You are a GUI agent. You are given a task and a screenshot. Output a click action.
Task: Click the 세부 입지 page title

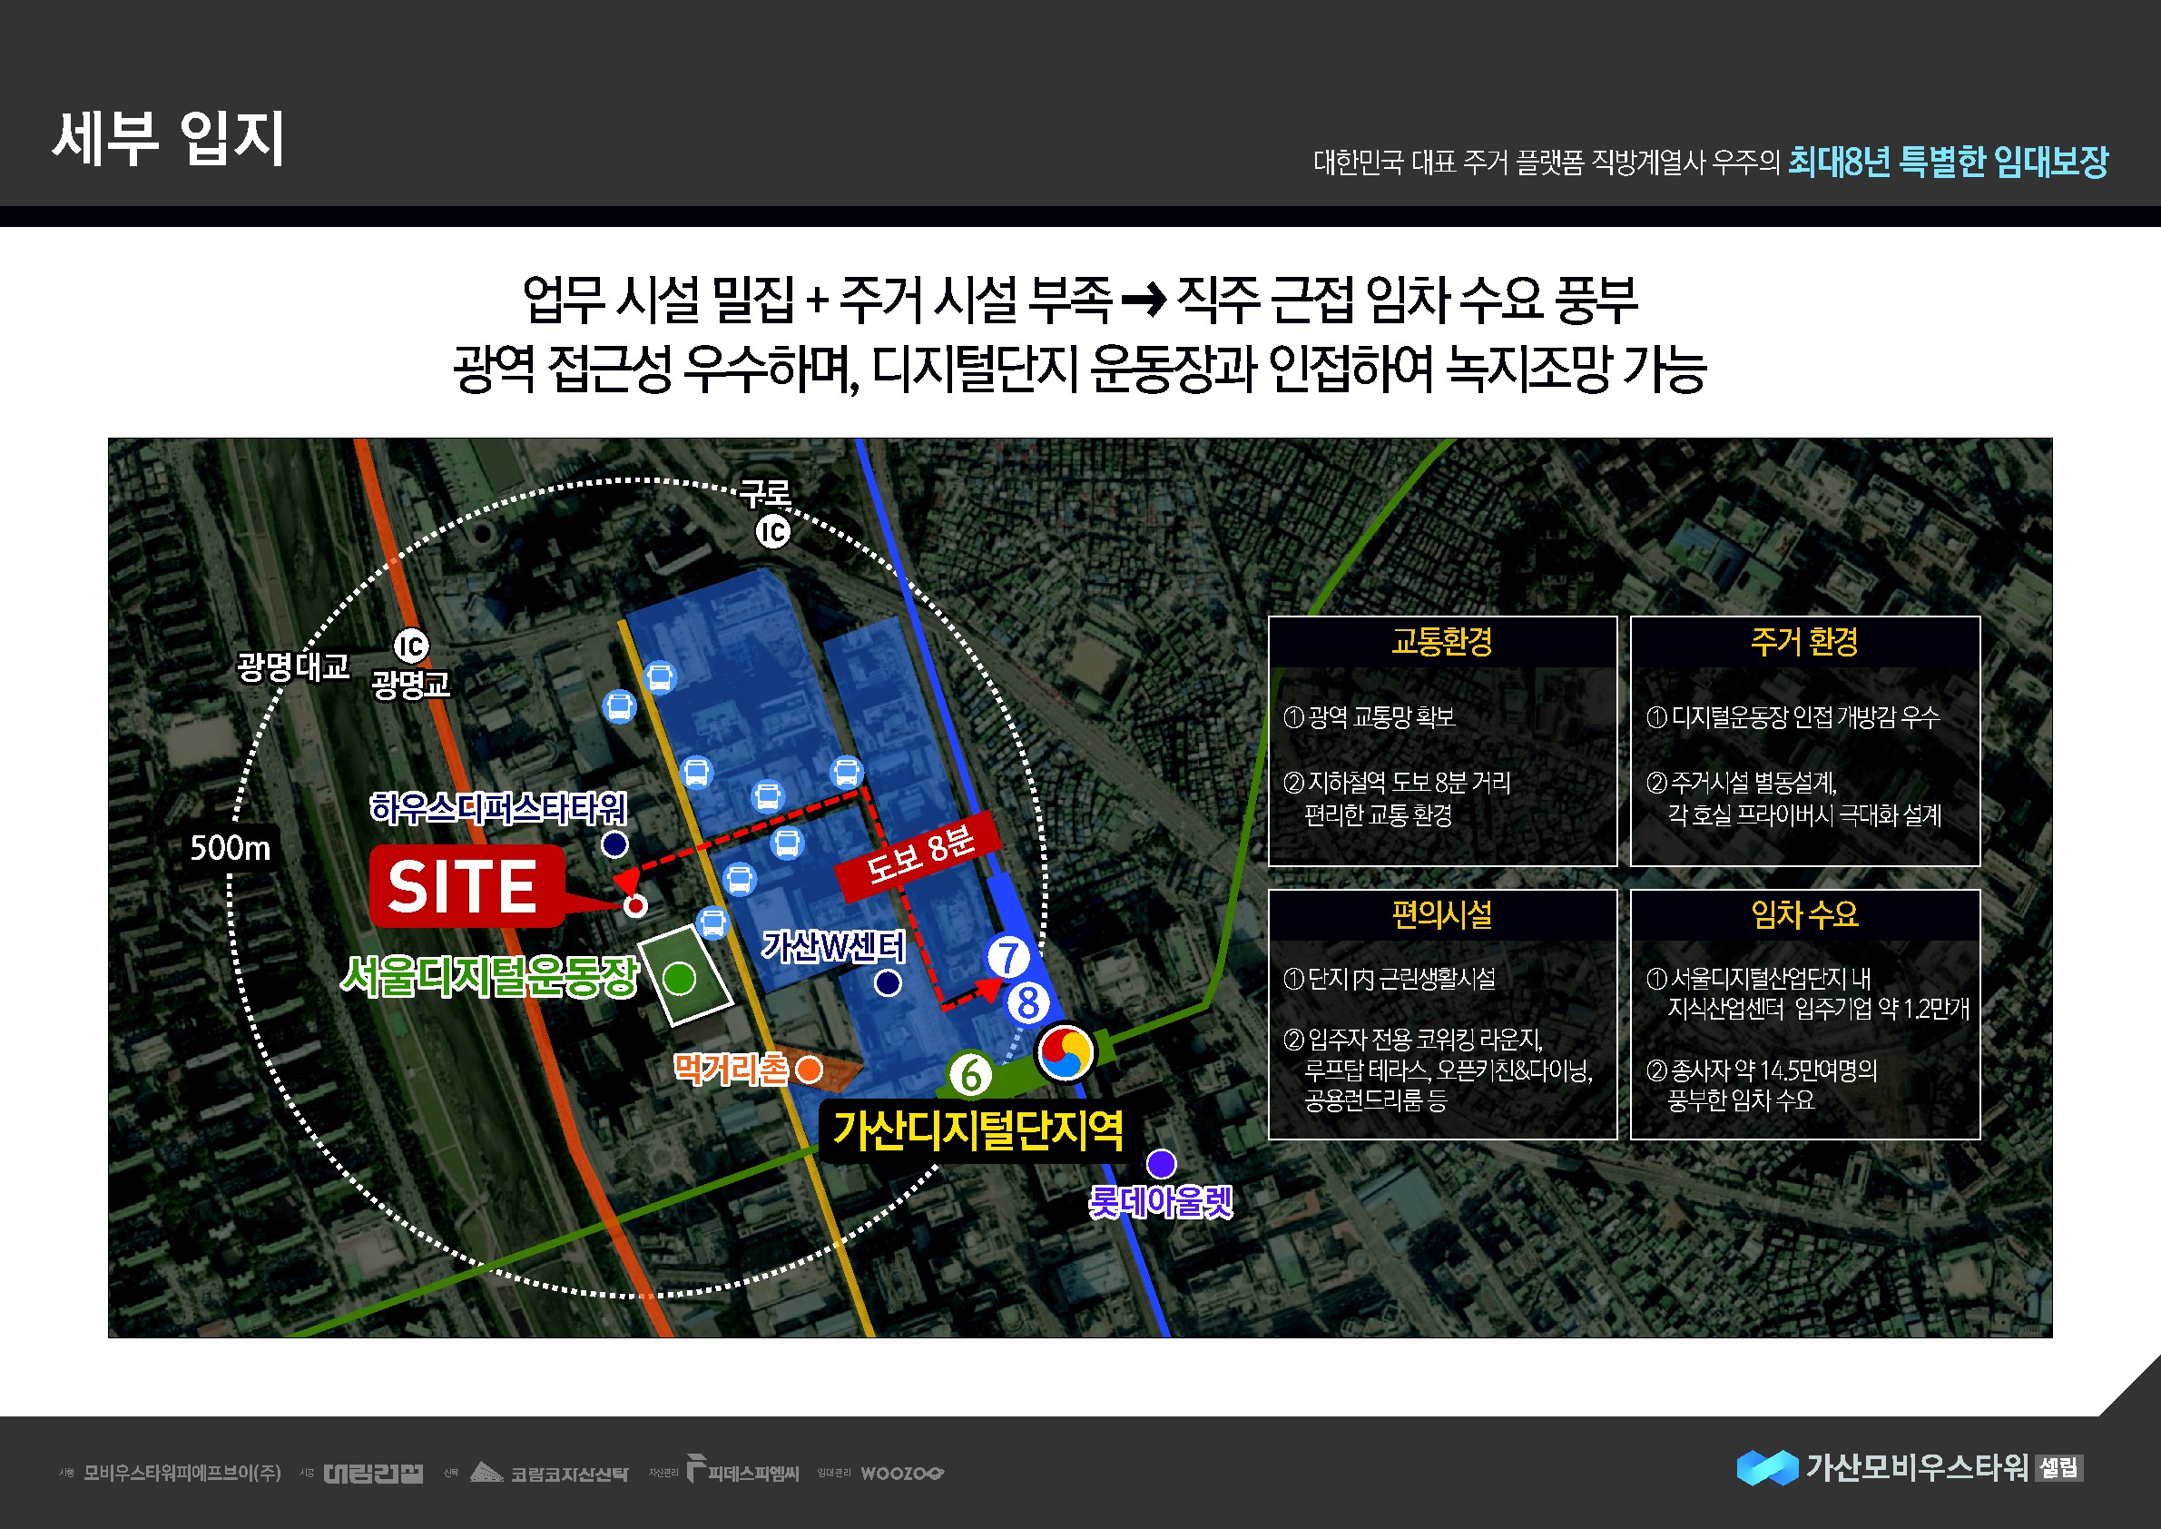(169, 139)
